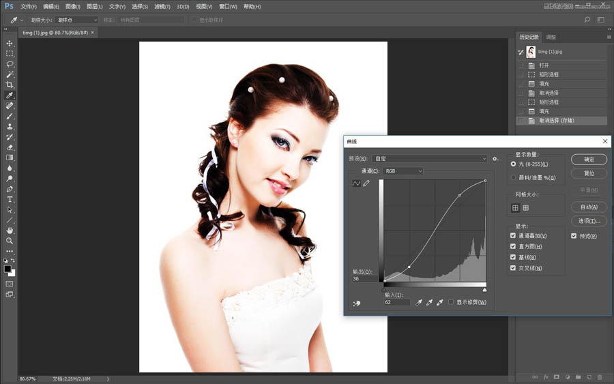Select the Zoom magnifier tool

click(10, 241)
